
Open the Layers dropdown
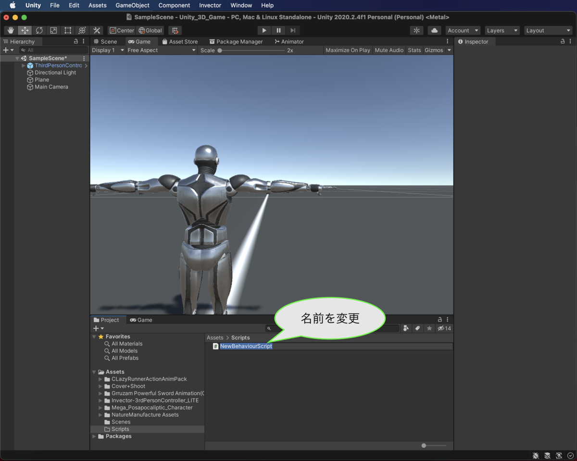[502, 30]
